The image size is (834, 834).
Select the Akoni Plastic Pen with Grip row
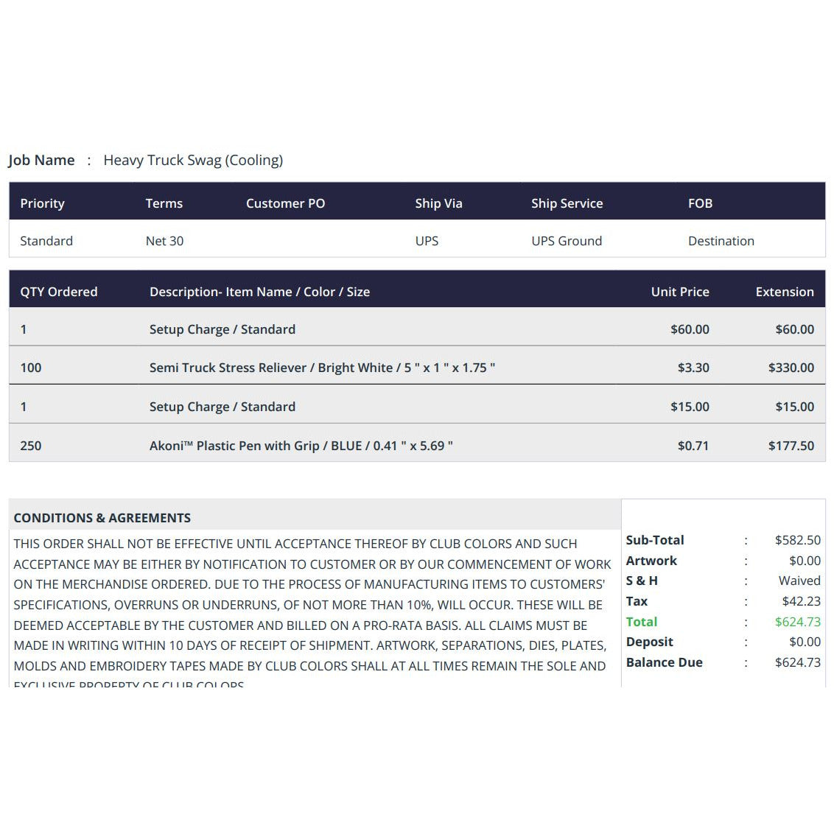[301, 446]
